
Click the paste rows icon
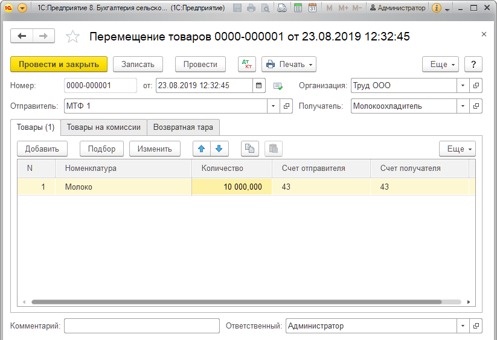pos(274,149)
